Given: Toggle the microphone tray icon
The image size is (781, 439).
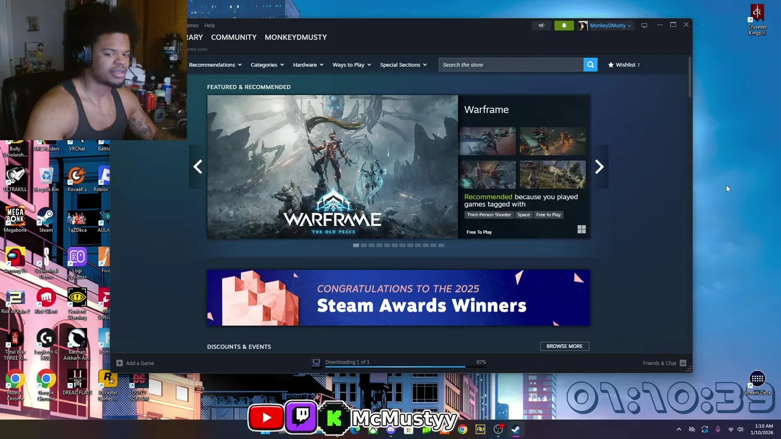Looking at the screenshot, I should click(x=718, y=429).
